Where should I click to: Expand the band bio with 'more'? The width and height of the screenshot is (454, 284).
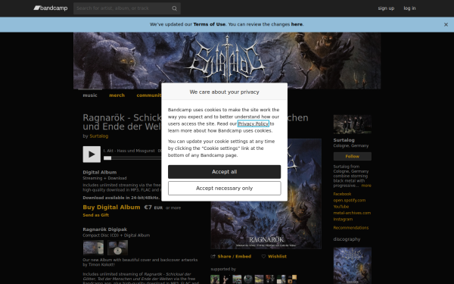[x=366, y=186]
